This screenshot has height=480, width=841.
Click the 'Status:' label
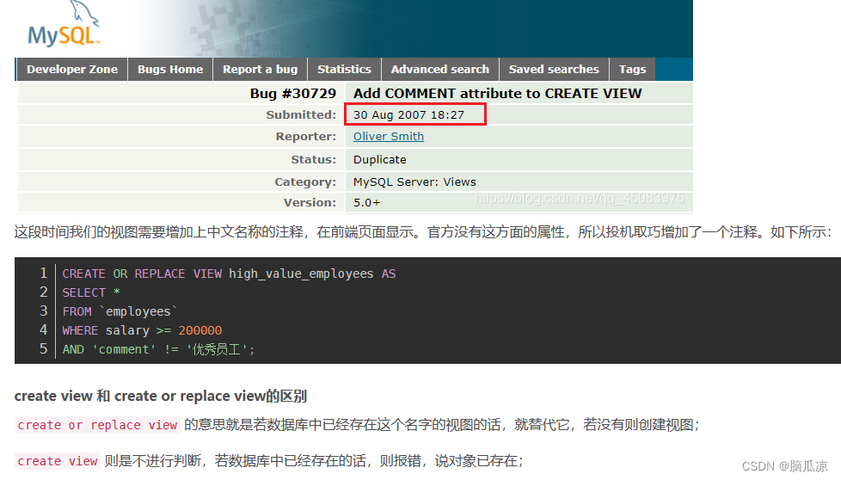[x=313, y=159]
